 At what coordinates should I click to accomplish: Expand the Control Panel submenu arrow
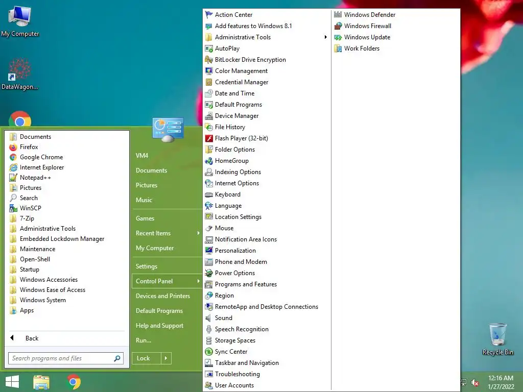[x=198, y=281]
